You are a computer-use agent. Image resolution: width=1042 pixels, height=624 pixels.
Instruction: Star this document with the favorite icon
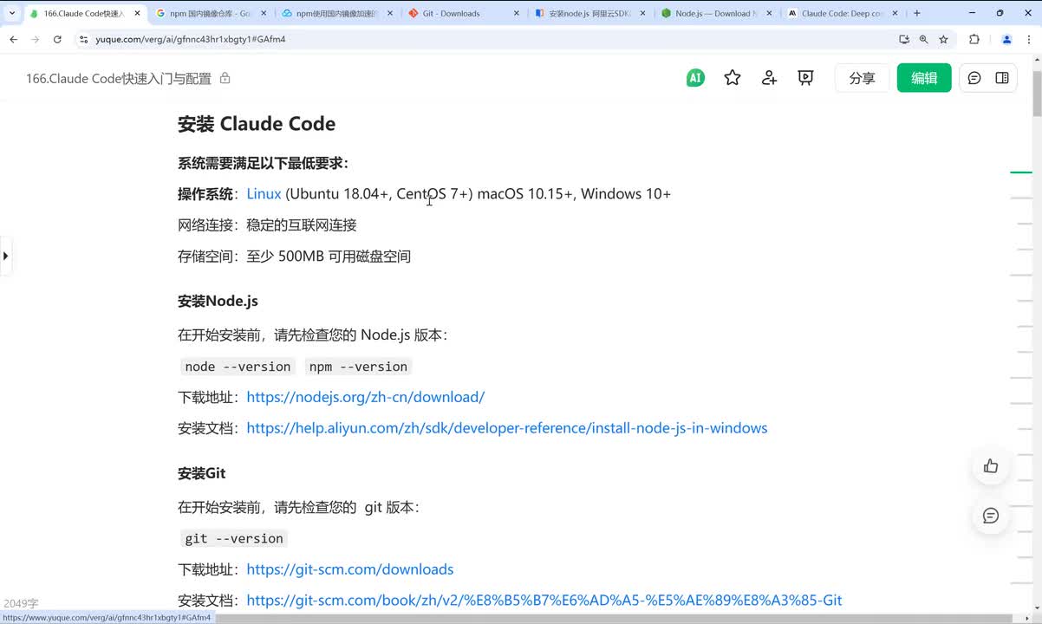(x=733, y=78)
